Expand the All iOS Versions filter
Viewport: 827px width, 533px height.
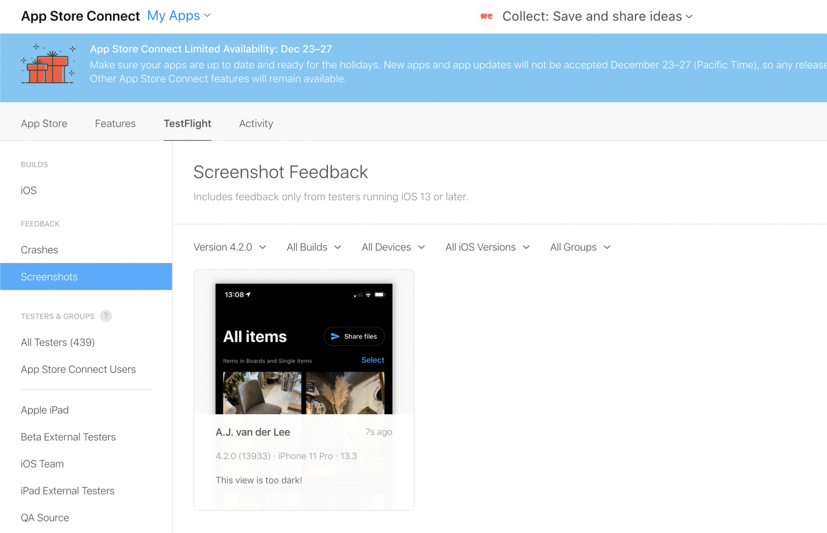(487, 247)
